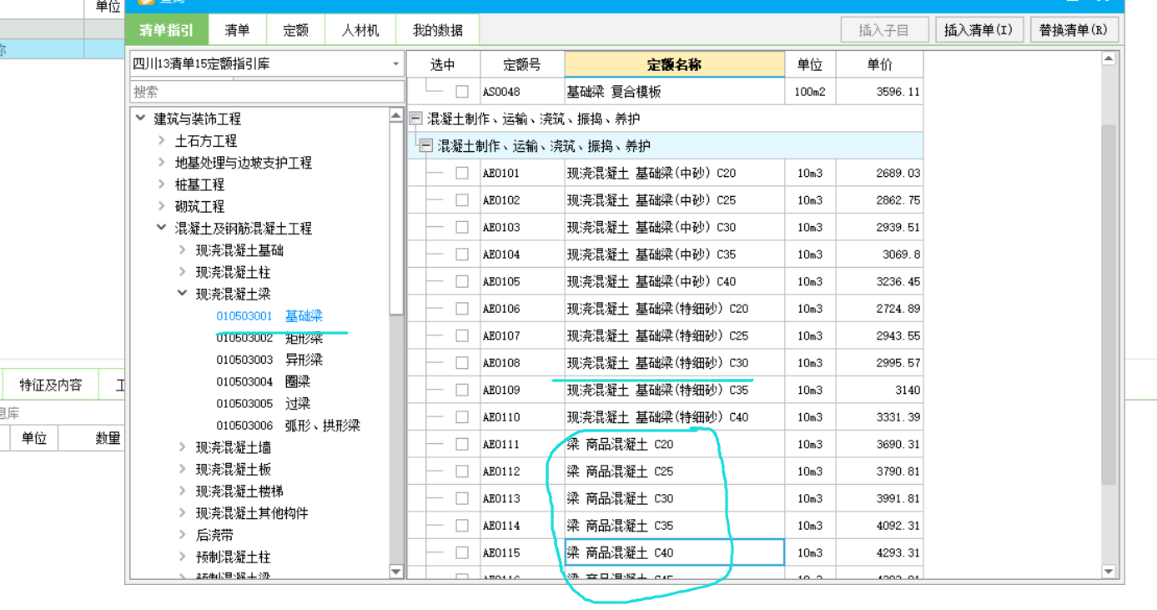Expand the 预制混凝土柱 node
This screenshot has height=610, width=1157.
point(183,557)
